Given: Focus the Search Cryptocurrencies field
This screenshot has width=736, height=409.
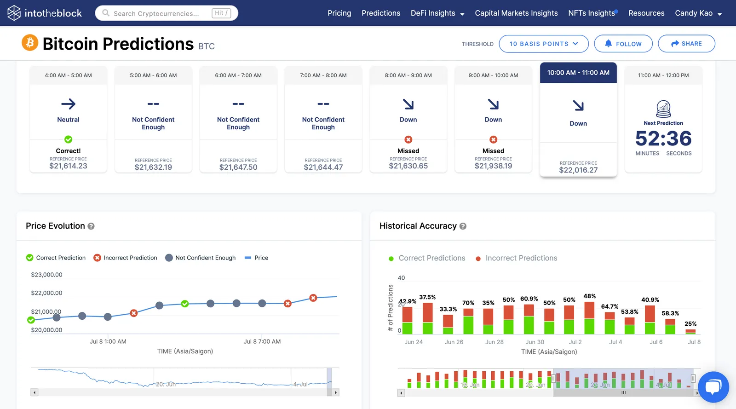Looking at the screenshot, I should pos(167,13).
